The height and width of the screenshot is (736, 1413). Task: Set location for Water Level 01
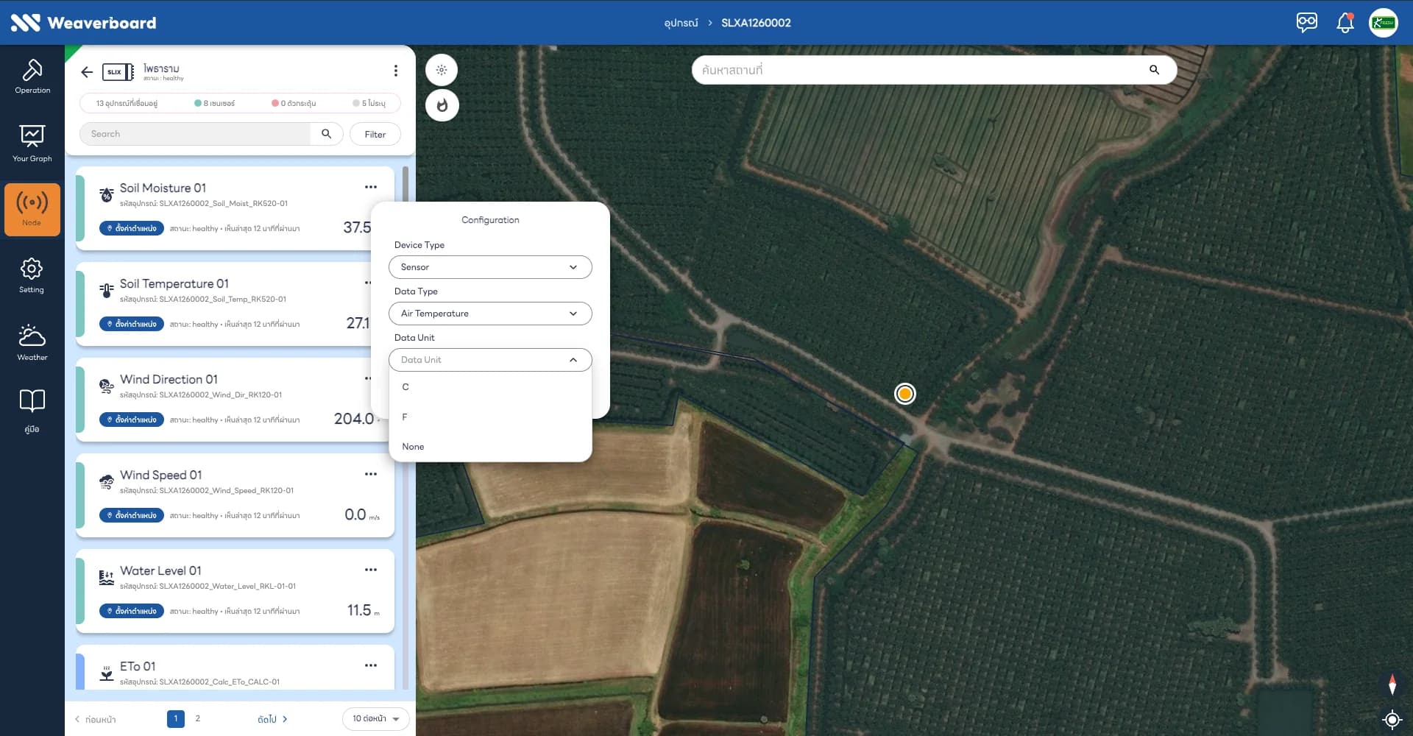tap(132, 611)
